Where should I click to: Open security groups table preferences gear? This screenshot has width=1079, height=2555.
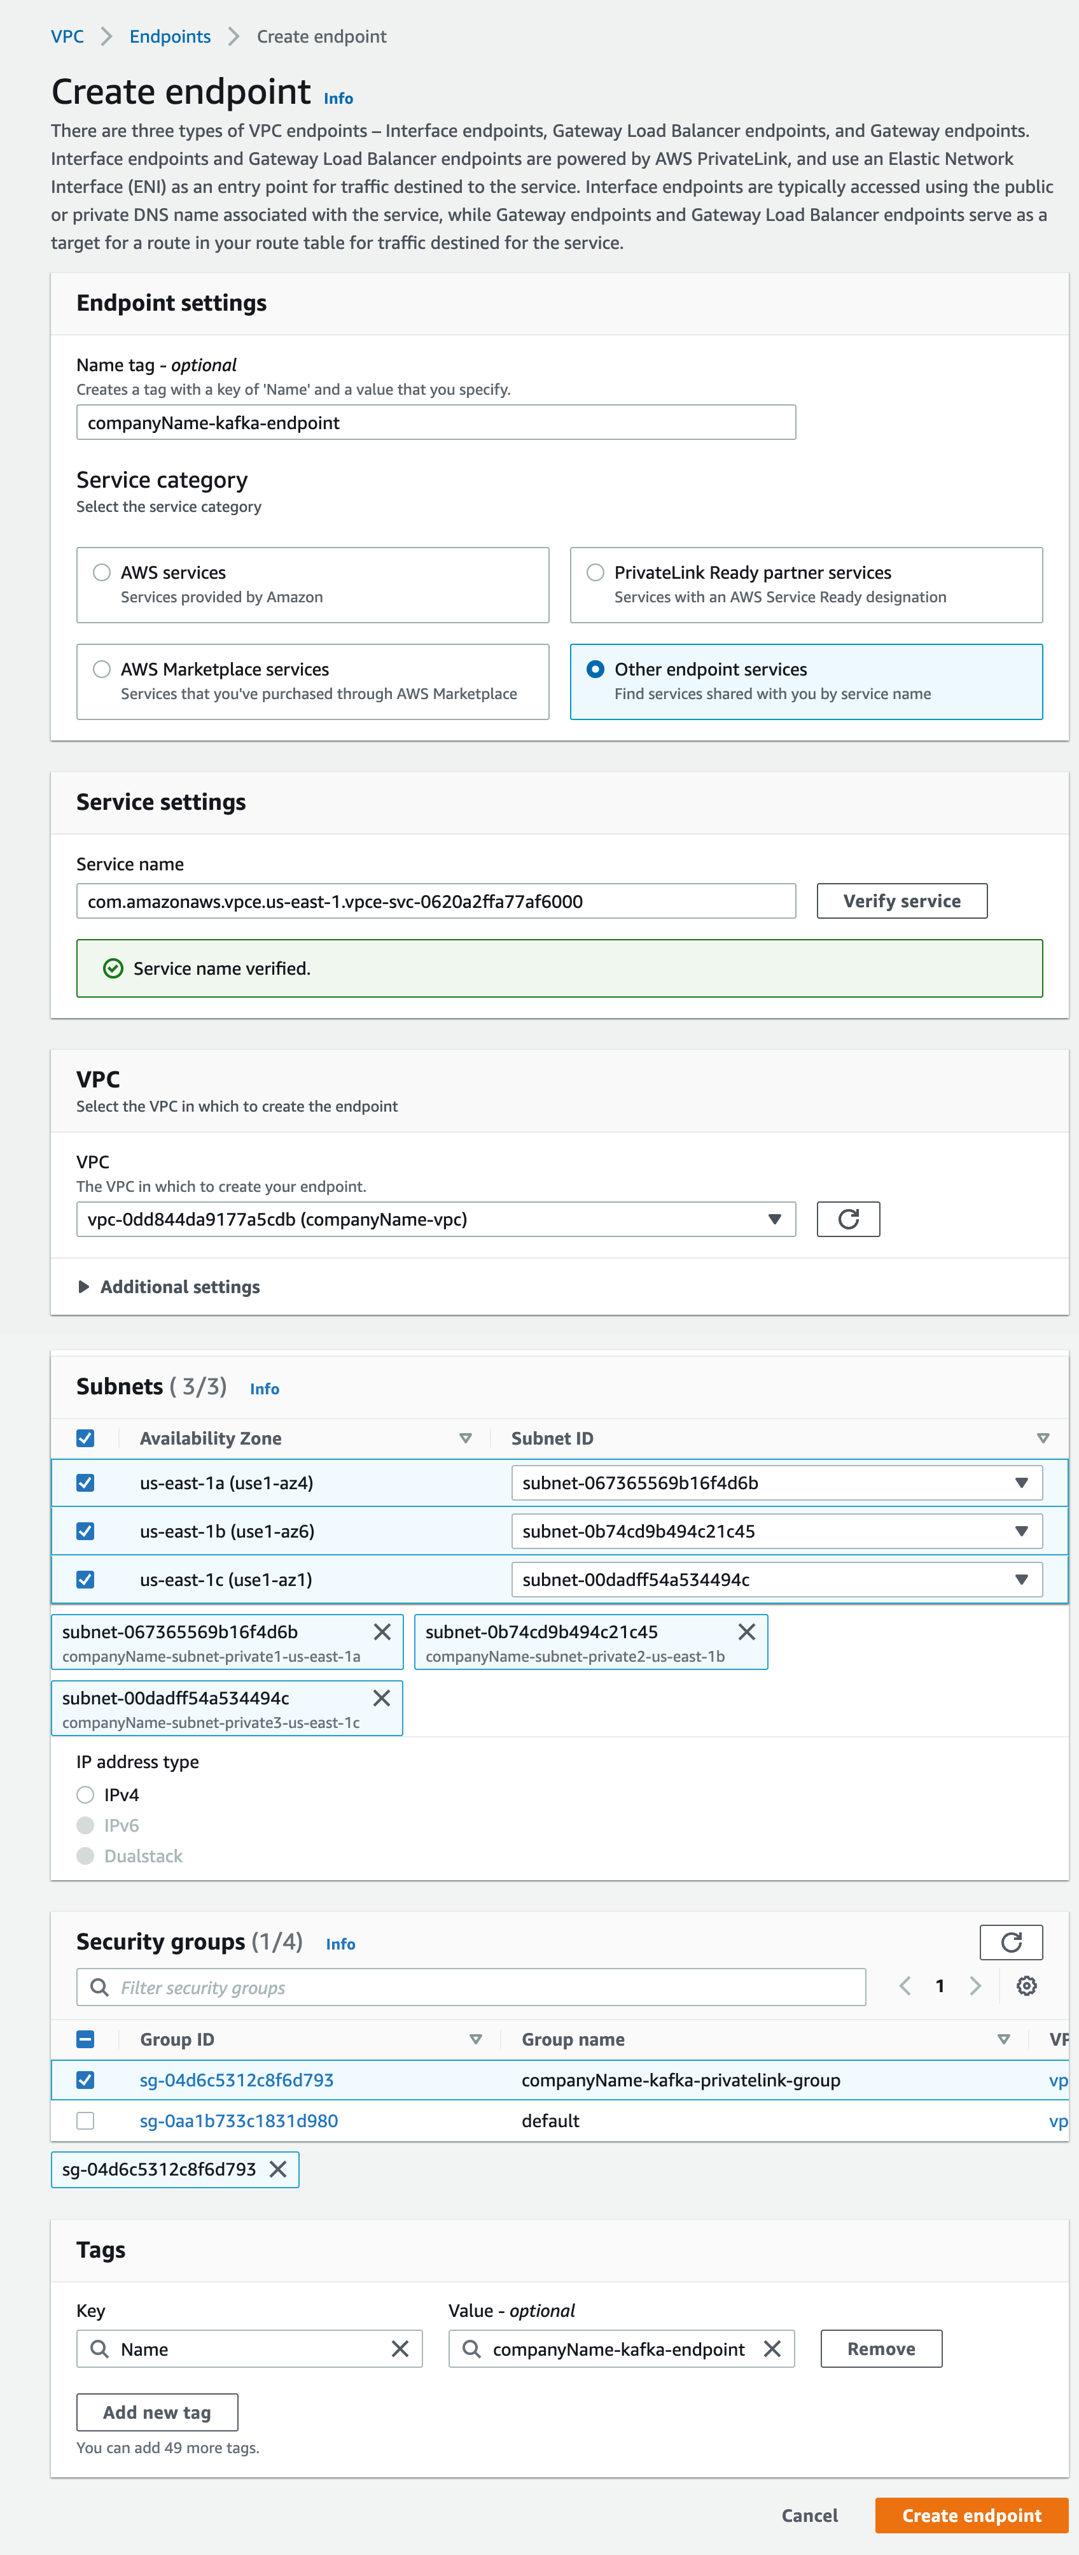1026,1986
